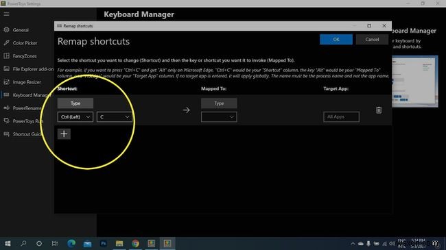Click the volume icon in system tray
Image resolution: width=446 pixels, height=250 pixels.
coord(392,243)
